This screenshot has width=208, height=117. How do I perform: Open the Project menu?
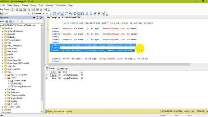point(25,5)
